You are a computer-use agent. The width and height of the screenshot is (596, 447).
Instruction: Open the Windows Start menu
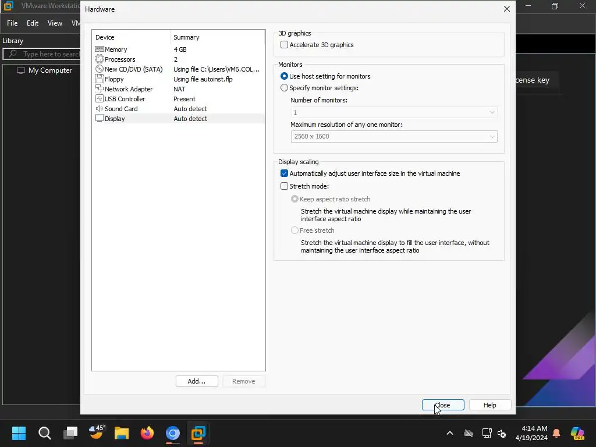pos(19,433)
